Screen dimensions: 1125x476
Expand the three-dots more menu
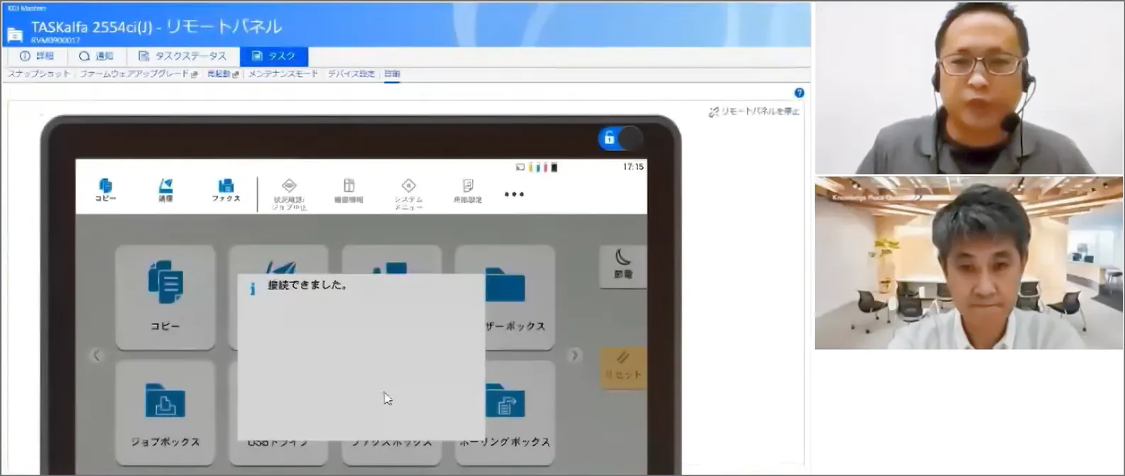514,194
